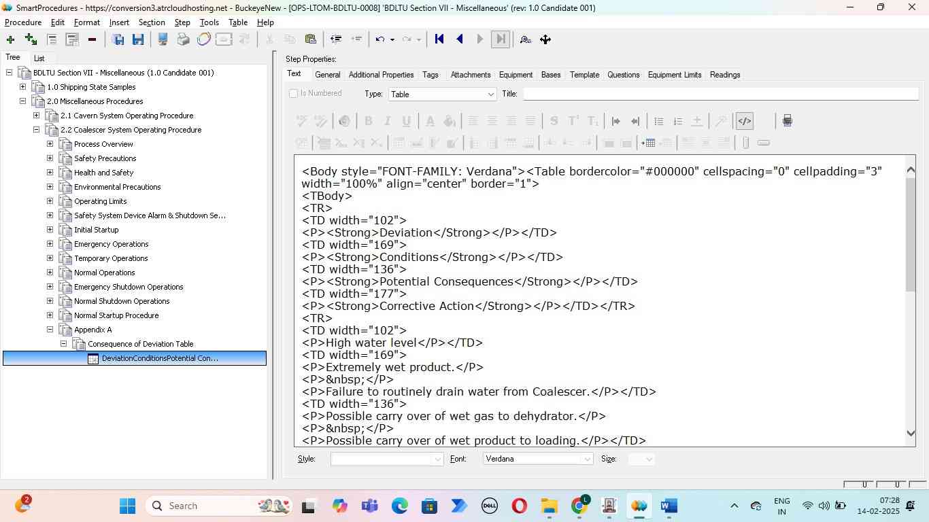Viewport: 929px width, 522px height.
Task: Click the outdent left-arrow icon in main toolbar
Action: pos(336,39)
